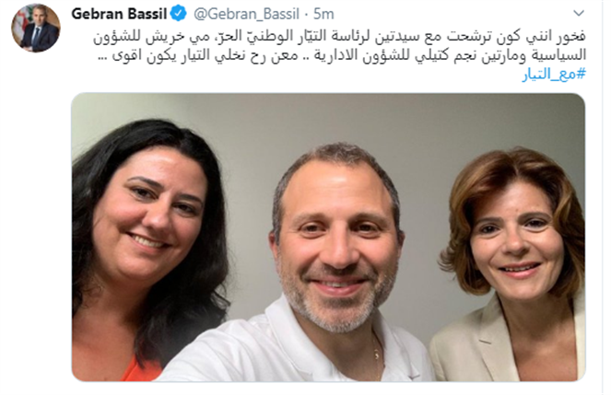
Task: Click the gold necklace on the man
Action: (x=376, y=354)
